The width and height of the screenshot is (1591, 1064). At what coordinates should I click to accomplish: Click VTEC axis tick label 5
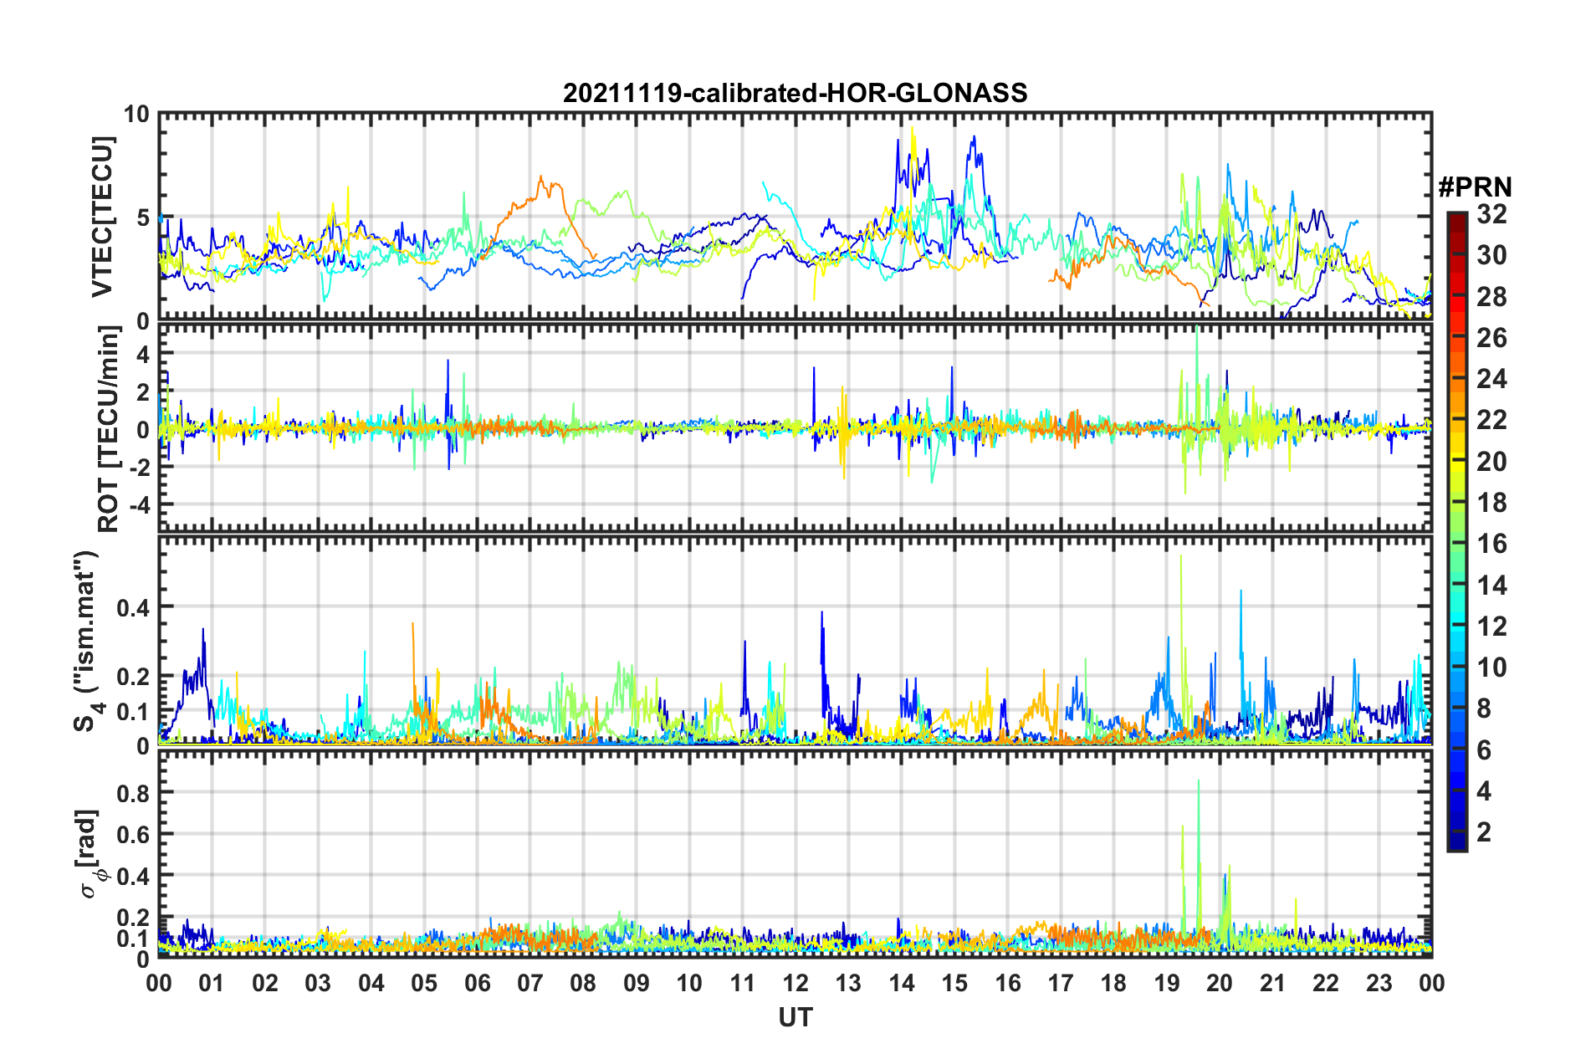[142, 217]
